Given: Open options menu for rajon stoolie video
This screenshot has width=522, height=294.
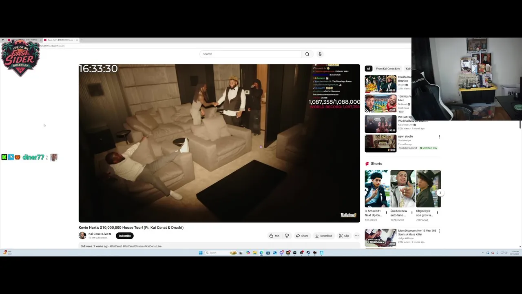Looking at the screenshot, I should click(439, 137).
